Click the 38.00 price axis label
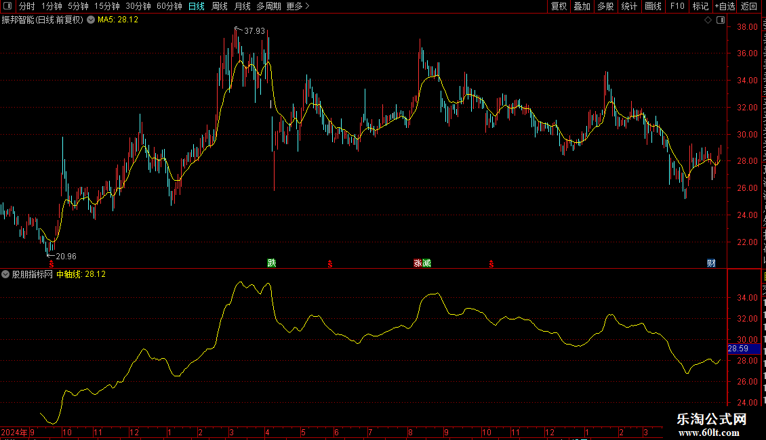The width and height of the screenshot is (766, 440). (x=748, y=27)
